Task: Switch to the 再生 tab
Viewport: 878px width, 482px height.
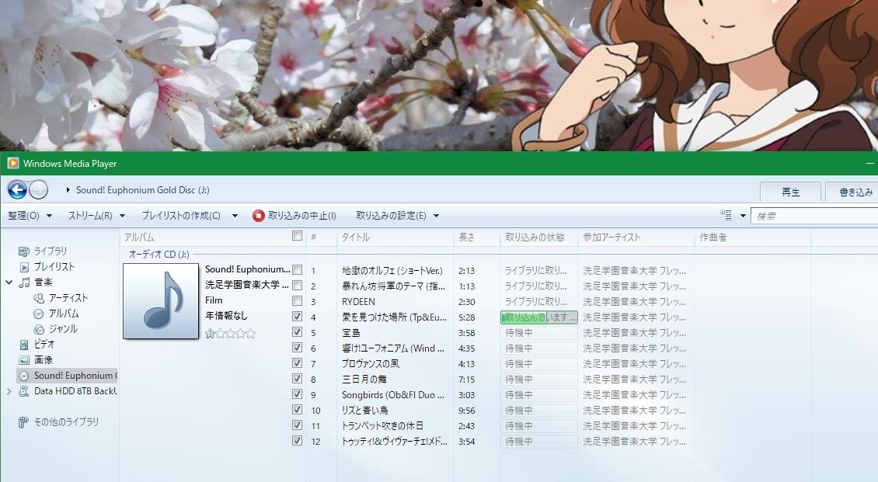Action: 791,192
